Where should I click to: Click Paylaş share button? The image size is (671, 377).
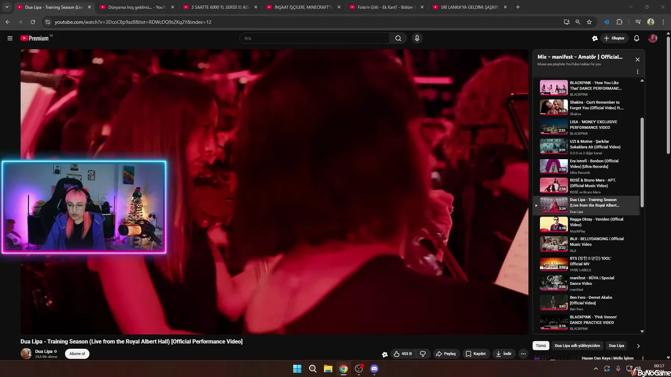(x=446, y=353)
